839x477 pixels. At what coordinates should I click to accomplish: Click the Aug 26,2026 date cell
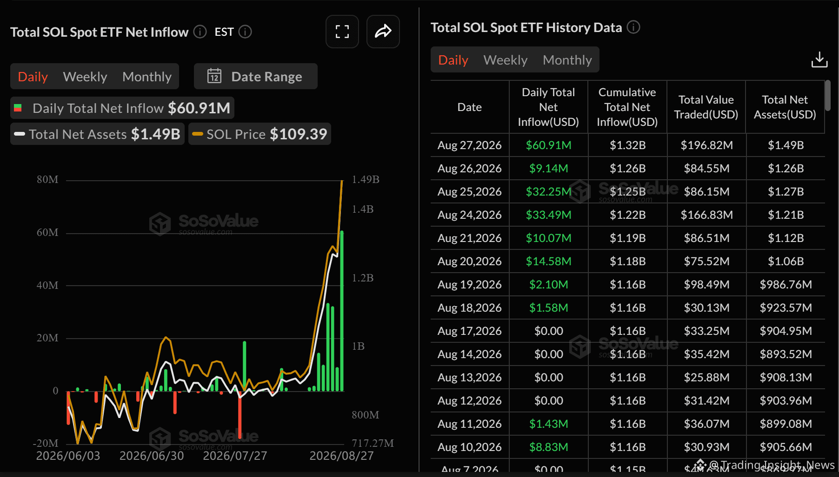click(470, 169)
